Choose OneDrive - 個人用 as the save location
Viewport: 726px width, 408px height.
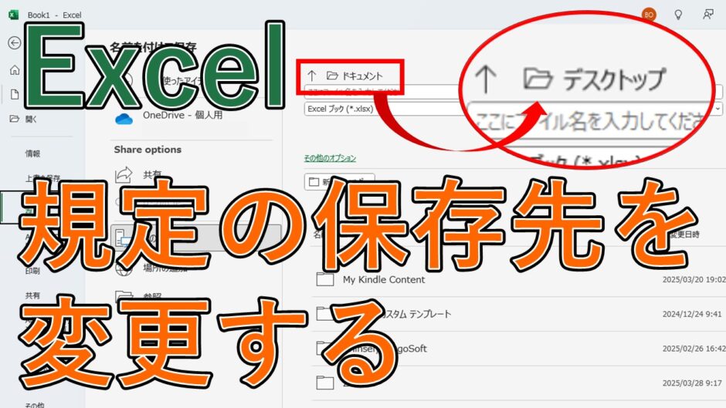coord(182,115)
